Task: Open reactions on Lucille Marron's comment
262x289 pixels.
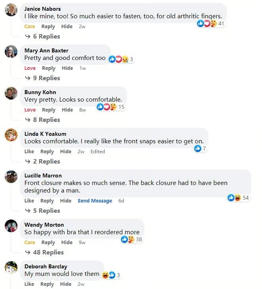Action: point(234,198)
